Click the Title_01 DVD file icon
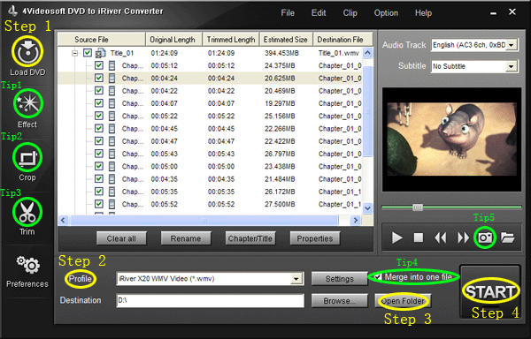The height and width of the screenshot is (339, 531). pos(101,53)
